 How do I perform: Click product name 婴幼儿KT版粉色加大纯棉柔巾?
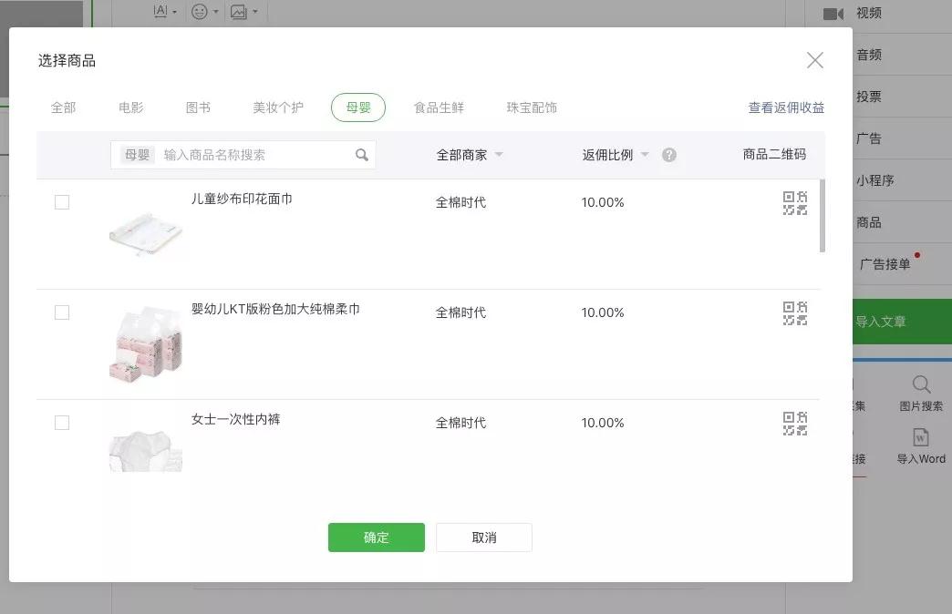(275, 309)
